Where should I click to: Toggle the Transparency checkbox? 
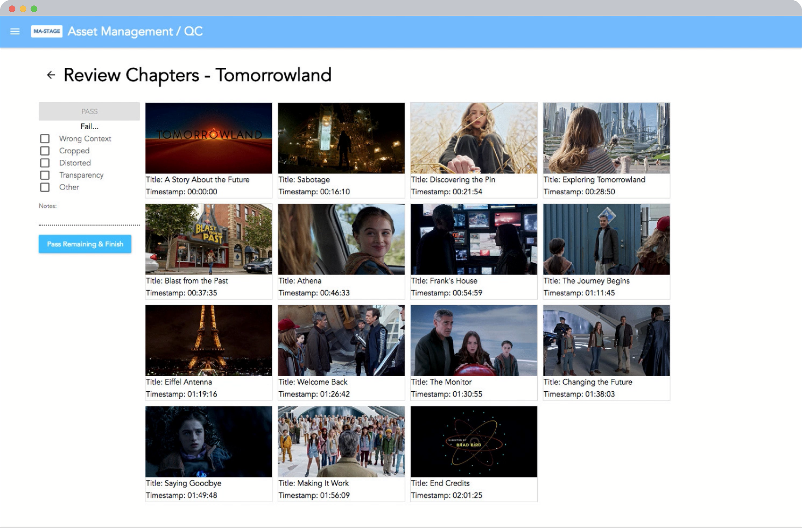click(x=45, y=175)
